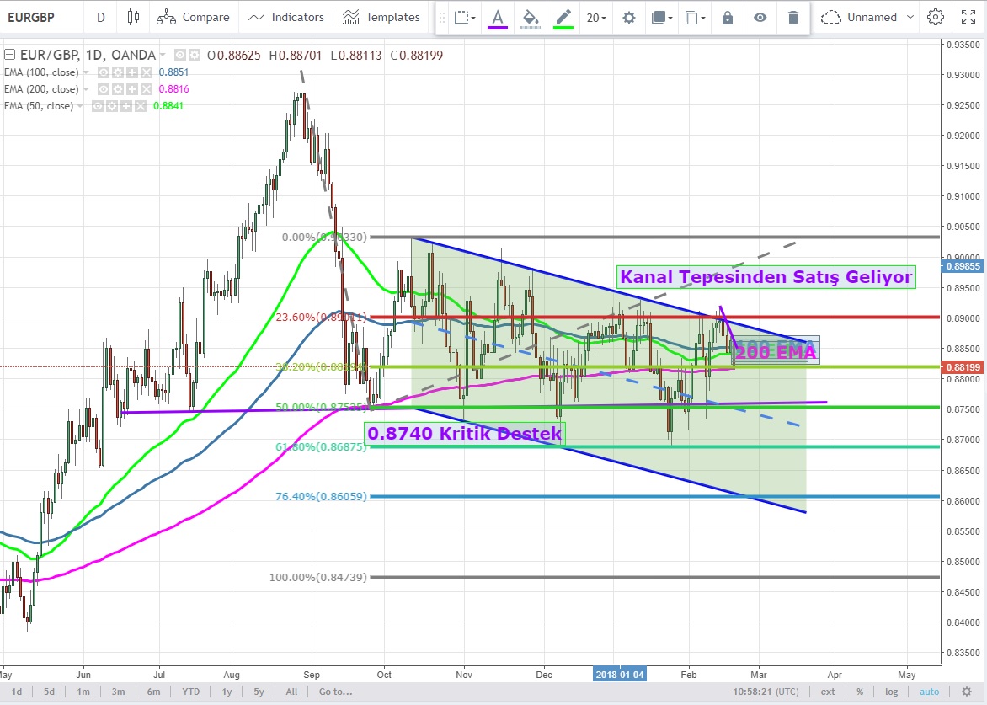Click the 2018-01-04 date marker on time axis
The width and height of the screenshot is (987, 705).
click(620, 675)
